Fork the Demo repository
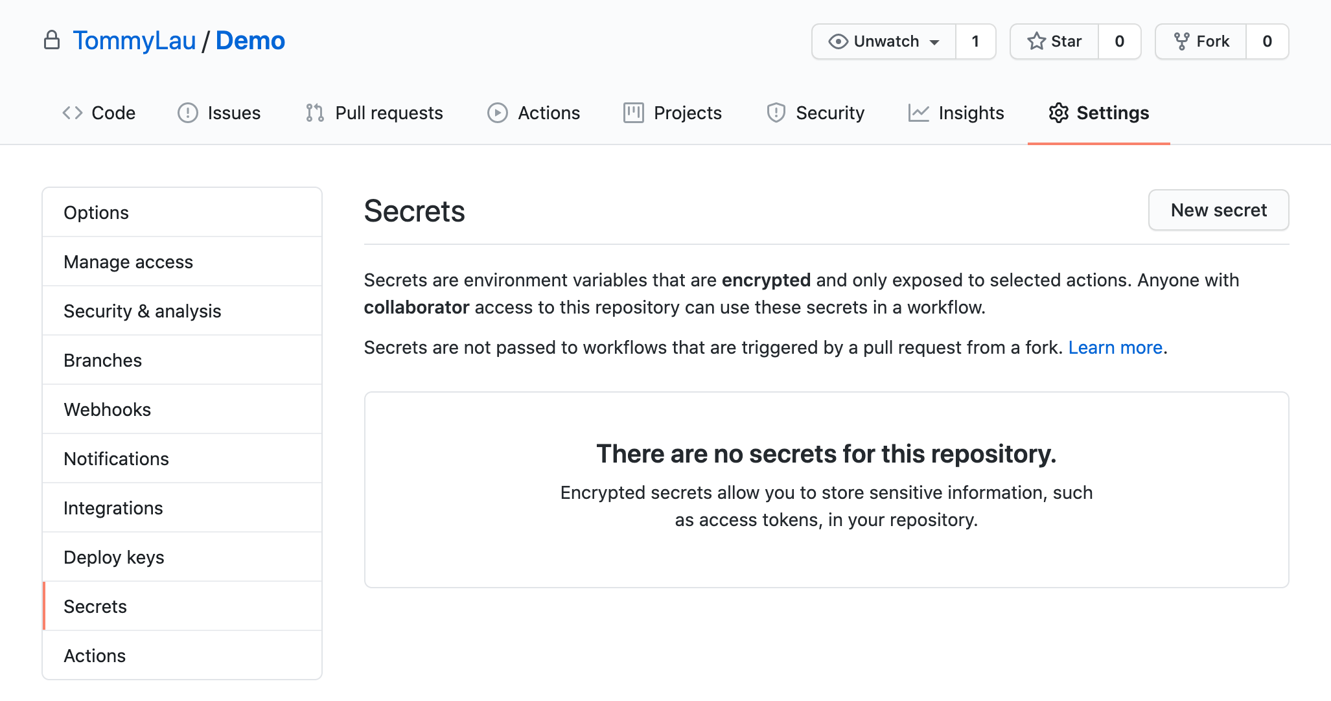The image size is (1331, 701). 1201,41
